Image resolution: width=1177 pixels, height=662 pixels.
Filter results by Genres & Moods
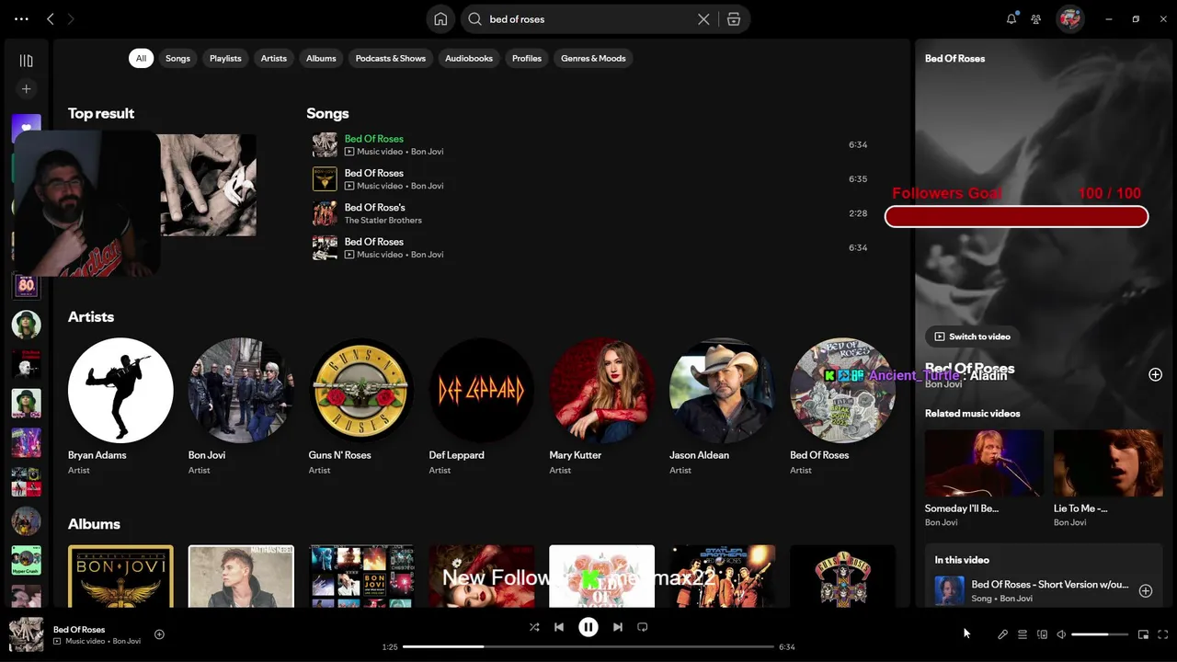click(593, 58)
